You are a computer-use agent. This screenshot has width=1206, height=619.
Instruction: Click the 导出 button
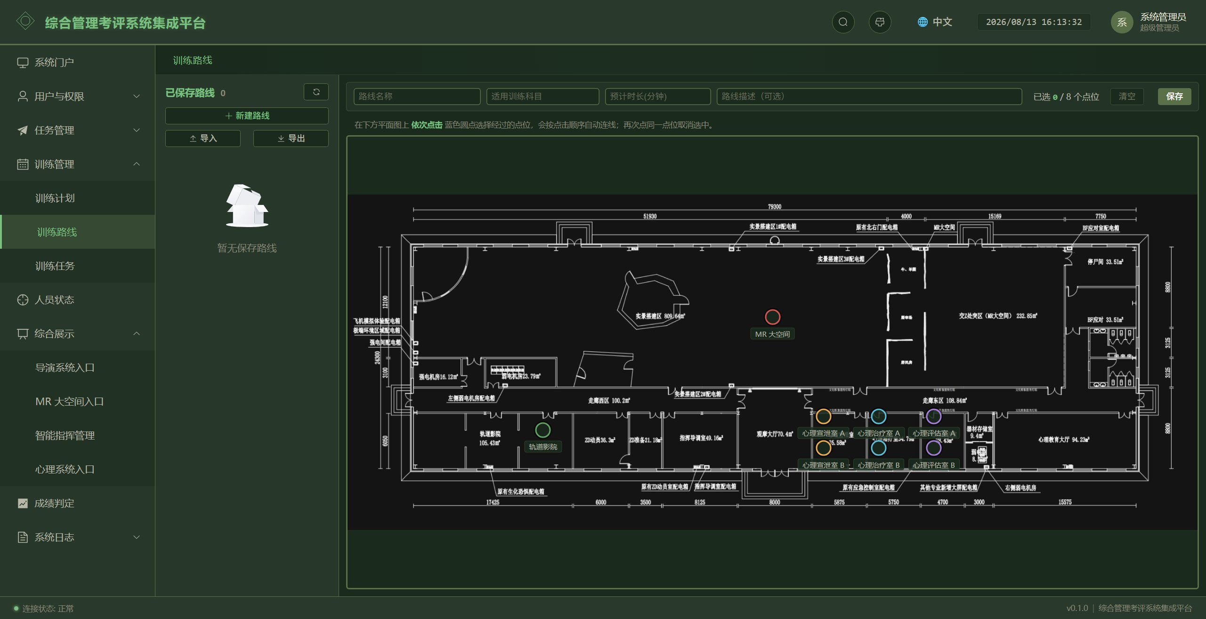tap(291, 138)
